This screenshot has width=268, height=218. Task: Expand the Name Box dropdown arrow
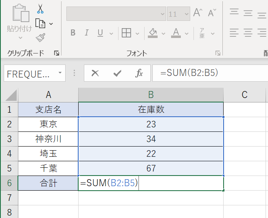click(60, 73)
